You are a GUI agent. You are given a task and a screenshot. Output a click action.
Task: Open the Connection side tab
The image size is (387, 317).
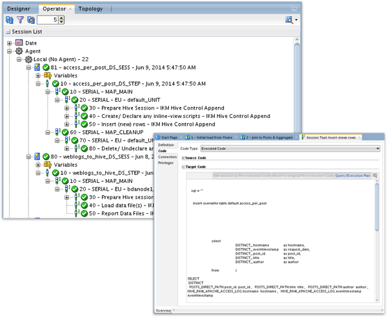(x=167, y=157)
